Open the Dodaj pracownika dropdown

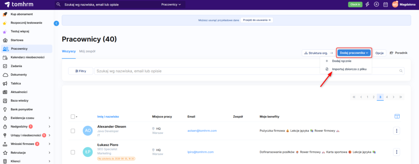354,53
